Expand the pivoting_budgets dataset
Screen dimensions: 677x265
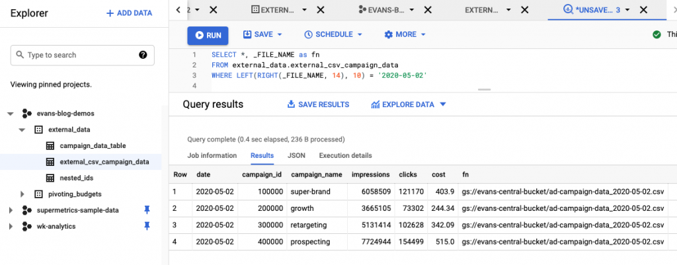(x=22, y=194)
